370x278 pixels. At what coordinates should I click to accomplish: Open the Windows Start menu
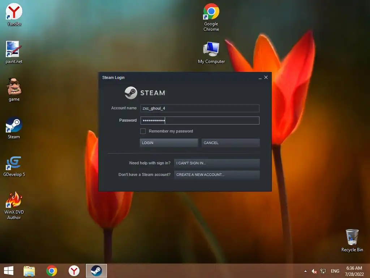click(x=9, y=271)
